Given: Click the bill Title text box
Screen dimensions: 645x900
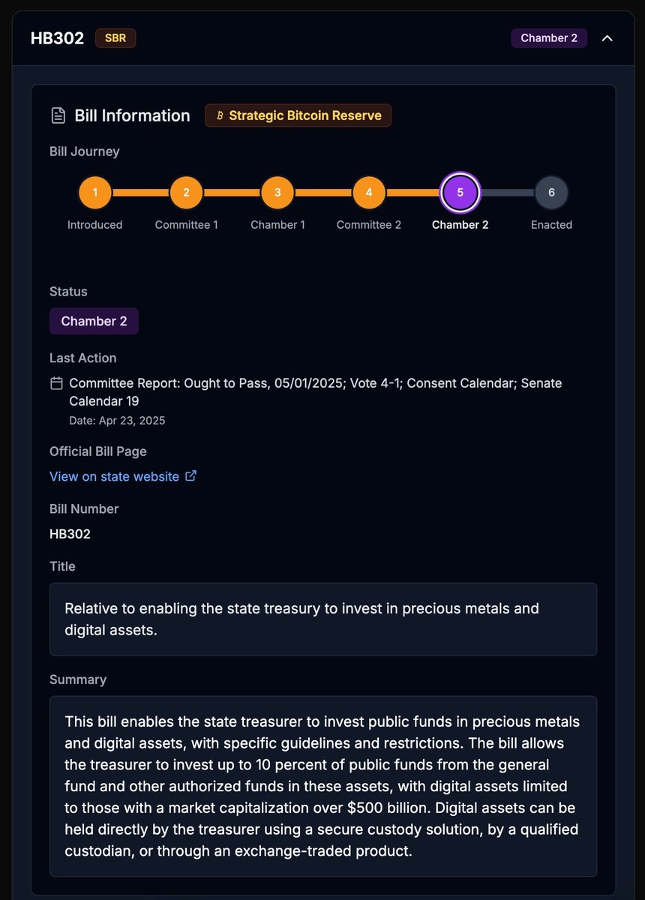Looking at the screenshot, I should (322, 619).
